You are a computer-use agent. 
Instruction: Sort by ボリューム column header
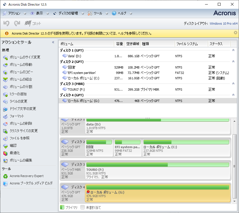(86, 44)
